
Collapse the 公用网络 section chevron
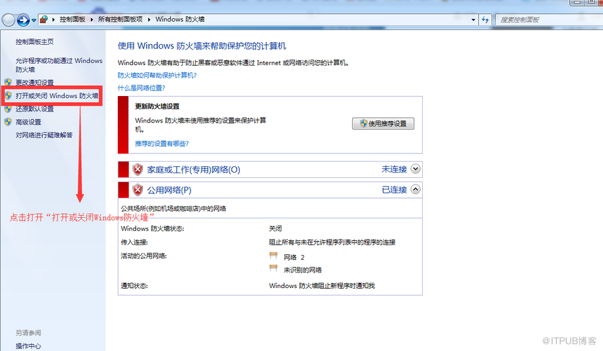point(415,189)
